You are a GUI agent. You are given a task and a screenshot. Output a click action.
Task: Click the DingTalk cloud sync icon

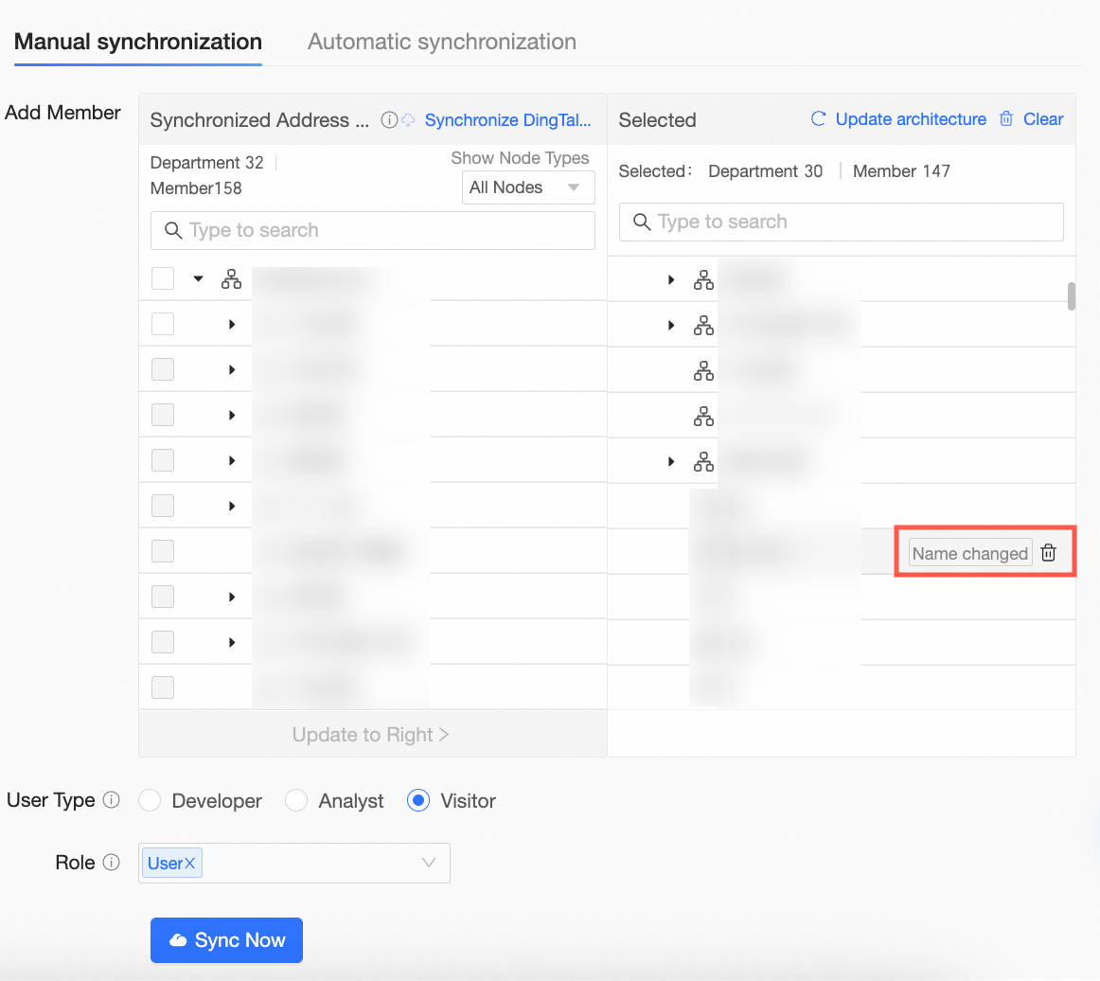[x=409, y=120]
